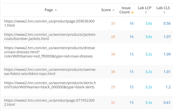Click Lab LCP 3.2s for maxi-dresses
Image resolution: width=177 pixels, height=110 pixels.
click(149, 54)
